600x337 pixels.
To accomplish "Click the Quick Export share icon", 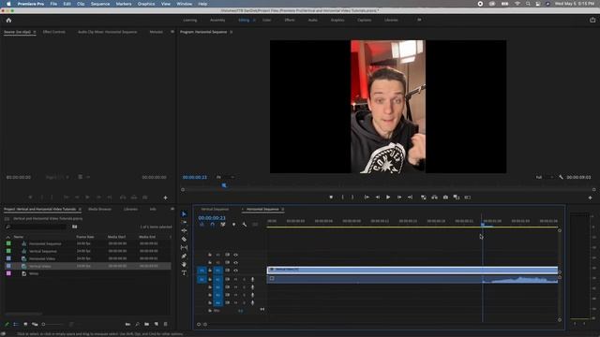I will point(592,20).
